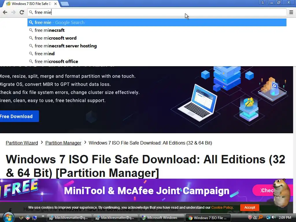This screenshot has width=296, height=222.
Task: Click the browser forward arrow
Action: tap(13, 12)
